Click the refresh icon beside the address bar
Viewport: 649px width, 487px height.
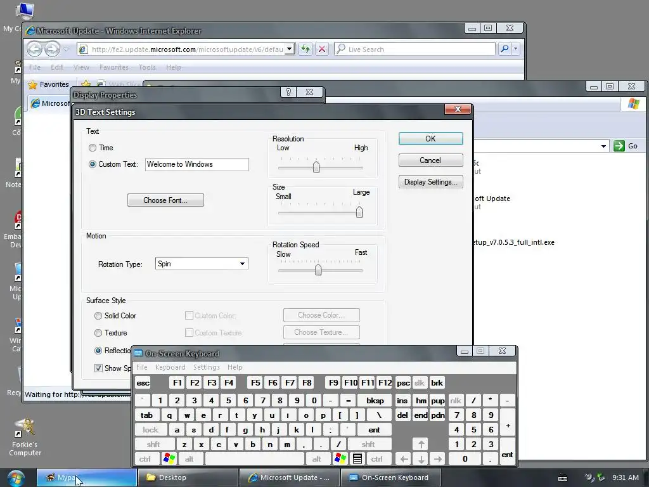point(305,49)
